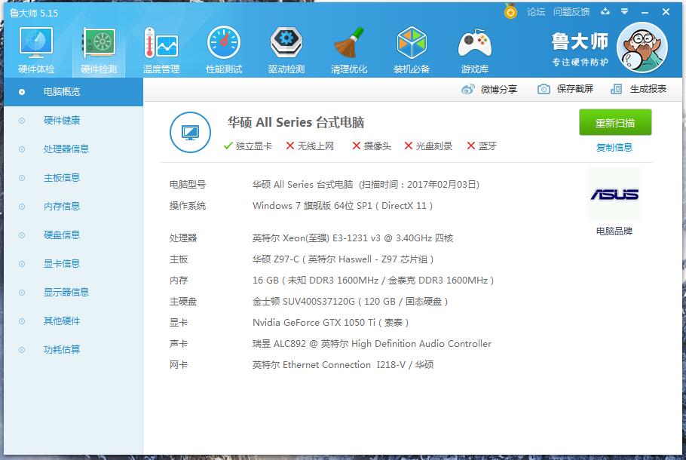Click the Nvidia GeForce GTX 1050 Ti value
Screen dimensions: 686x460
point(331,323)
